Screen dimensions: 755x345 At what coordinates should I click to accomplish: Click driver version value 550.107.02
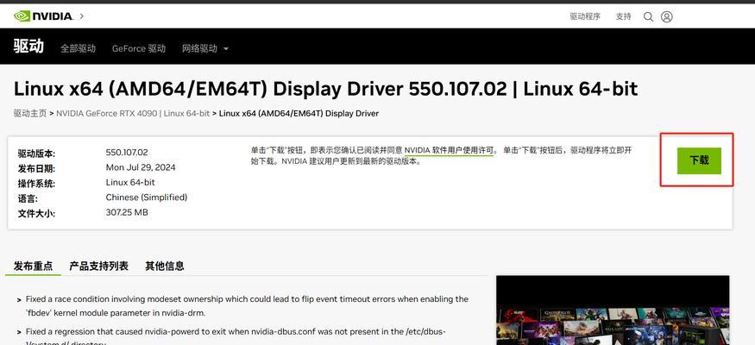point(127,153)
